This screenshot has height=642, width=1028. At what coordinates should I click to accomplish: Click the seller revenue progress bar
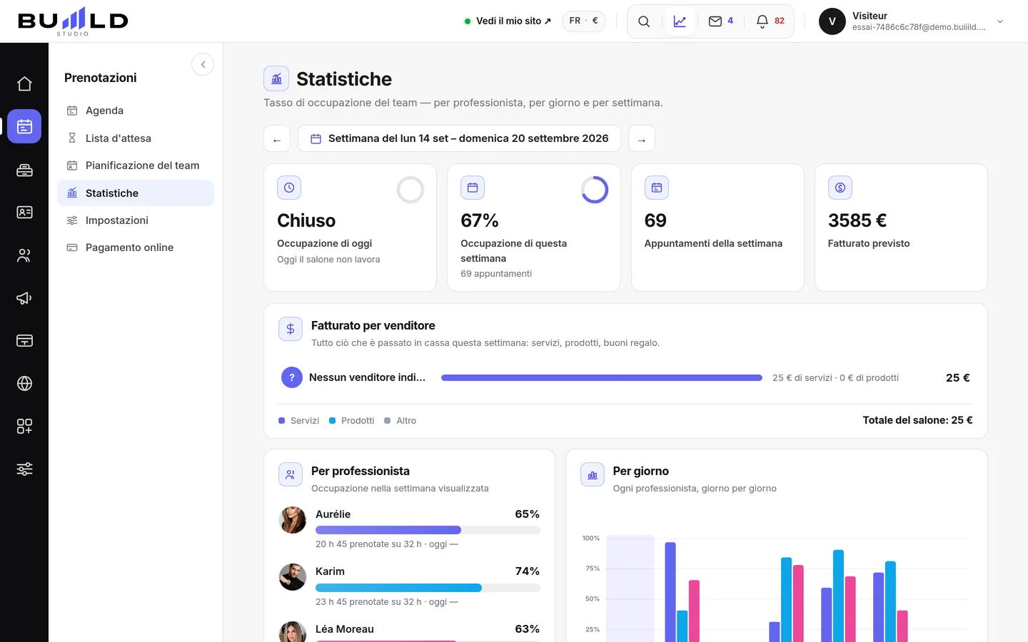pyautogui.click(x=602, y=378)
